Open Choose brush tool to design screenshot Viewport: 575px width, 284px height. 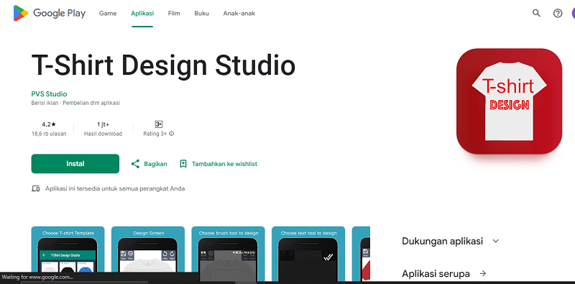[x=228, y=254]
